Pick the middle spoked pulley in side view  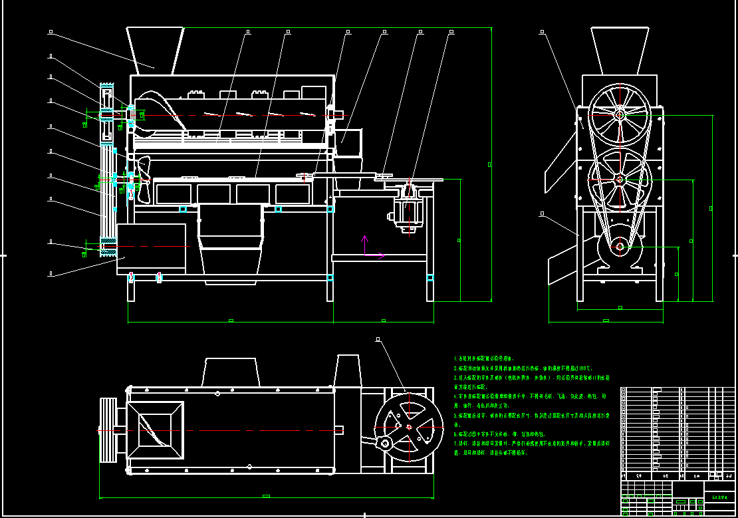pos(620,180)
